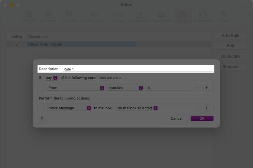Click the Description column header
The width and height of the screenshot is (253, 168).
point(38,37)
